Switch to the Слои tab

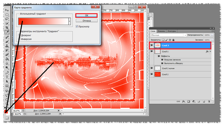click(x=153, y=31)
